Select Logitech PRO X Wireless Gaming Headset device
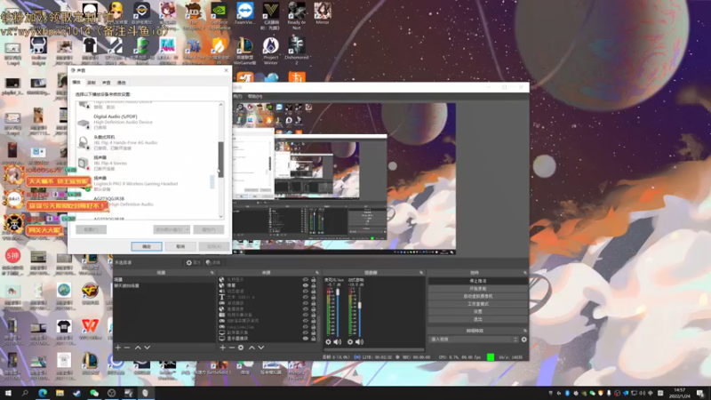Image resolution: width=711 pixels, height=400 pixels. pos(148,183)
